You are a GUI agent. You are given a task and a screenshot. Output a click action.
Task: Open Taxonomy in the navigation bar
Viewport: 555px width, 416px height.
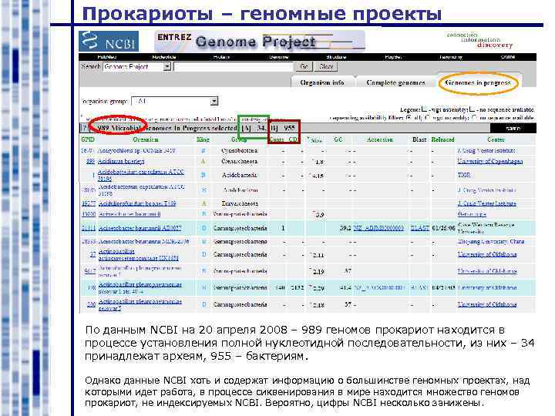coord(451,56)
